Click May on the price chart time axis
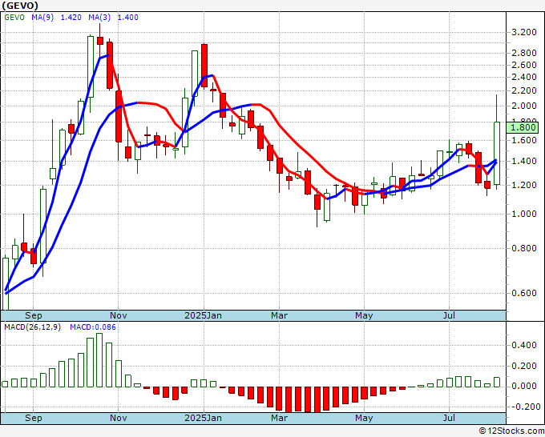This screenshot has height=437, width=545. (x=364, y=315)
